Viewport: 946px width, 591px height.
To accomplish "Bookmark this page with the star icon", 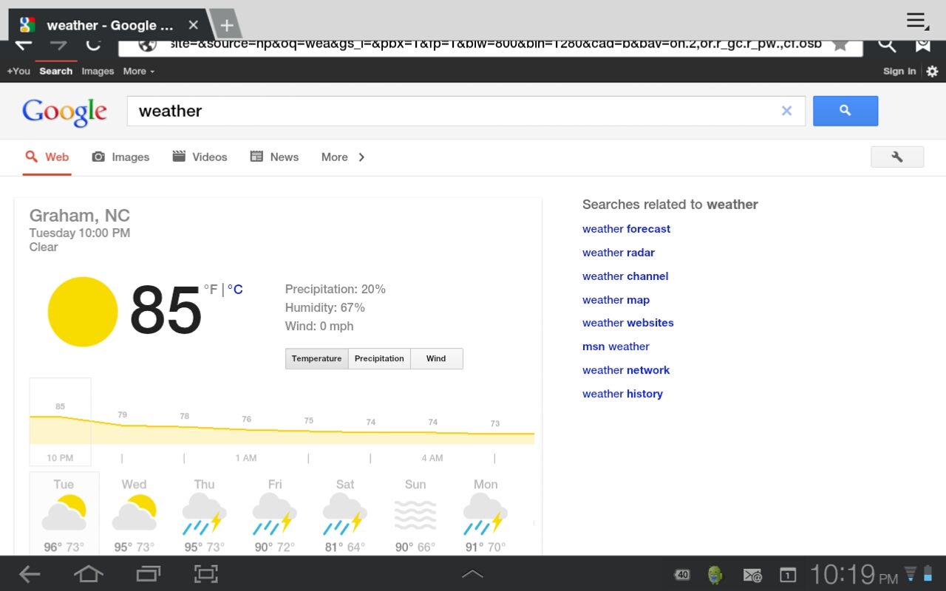I will [x=840, y=44].
